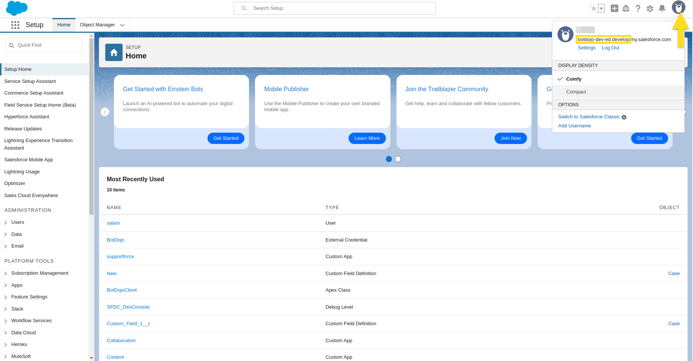Open the Notifications bell icon
This screenshot has height=361, width=693.
662,8
